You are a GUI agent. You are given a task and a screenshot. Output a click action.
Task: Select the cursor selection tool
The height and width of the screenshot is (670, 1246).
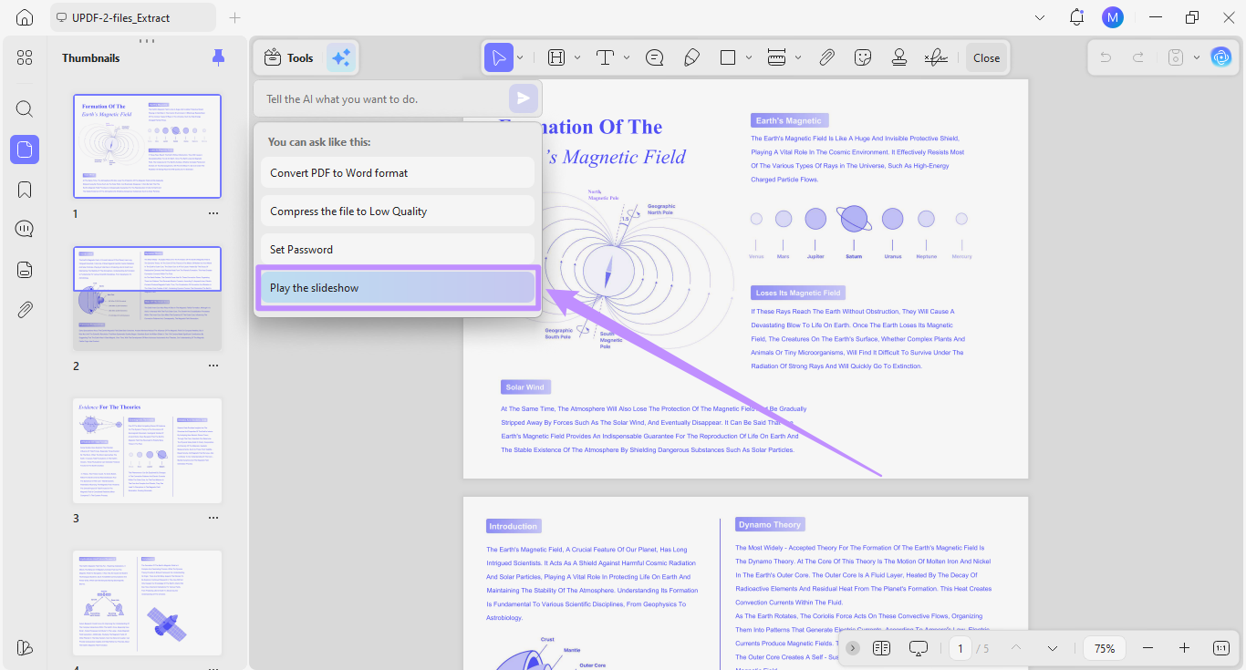coord(498,57)
